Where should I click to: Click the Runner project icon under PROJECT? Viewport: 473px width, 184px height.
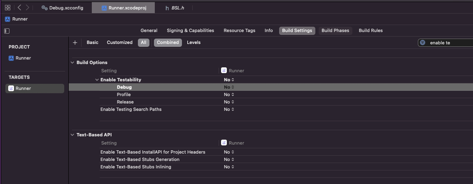[x=11, y=58]
